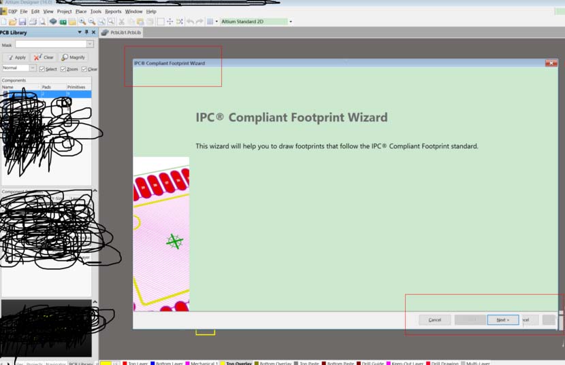The width and height of the screenshot is (565, 365).
Task: Click the Fit Document zoom icon
Action: pyautogui.click(x=101, y=22)
